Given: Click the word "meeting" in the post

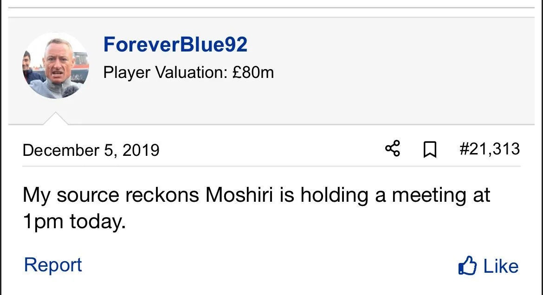Looking at the screenshot, I should pyautogui.click(x=428, y=195).
